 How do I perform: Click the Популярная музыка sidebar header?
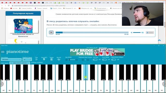[x=23, y=13]
